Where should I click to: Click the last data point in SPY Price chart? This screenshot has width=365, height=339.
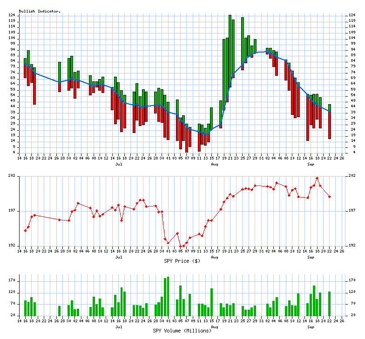(x=330, y=197)
